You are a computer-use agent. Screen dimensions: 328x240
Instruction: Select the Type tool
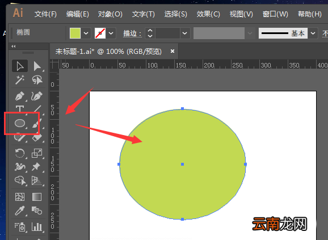pyautogui.click(x=20, y=109)
